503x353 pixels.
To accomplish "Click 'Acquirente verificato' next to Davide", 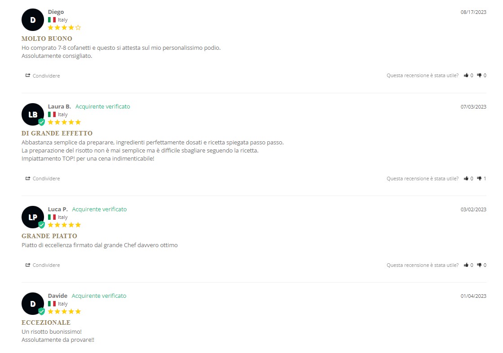I will (x=99, y=296).
